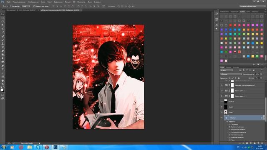Click the Слой 10 layer thumbnail
Image resolution: width=267 pixels, height=150 pixels.
click(x=226, y=102)
